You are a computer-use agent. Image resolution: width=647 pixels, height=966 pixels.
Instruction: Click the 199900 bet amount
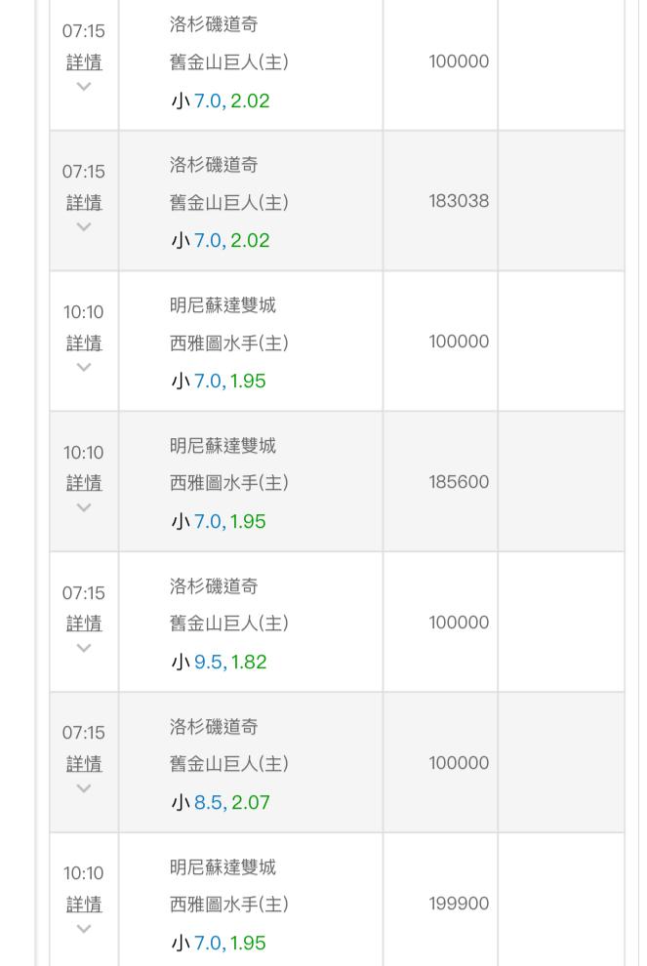point(459,904)
